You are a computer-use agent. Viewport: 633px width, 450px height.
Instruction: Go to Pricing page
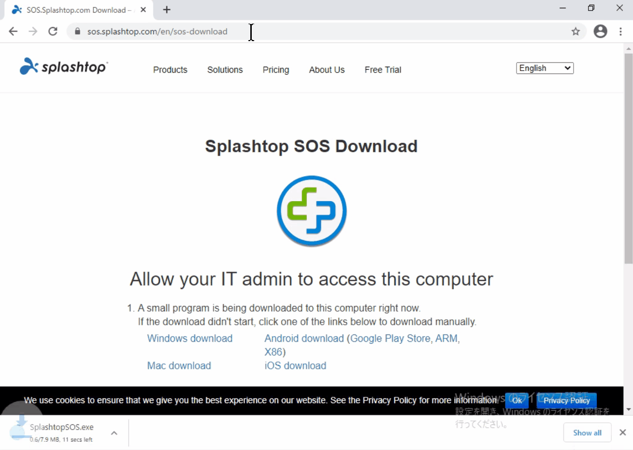276,70
